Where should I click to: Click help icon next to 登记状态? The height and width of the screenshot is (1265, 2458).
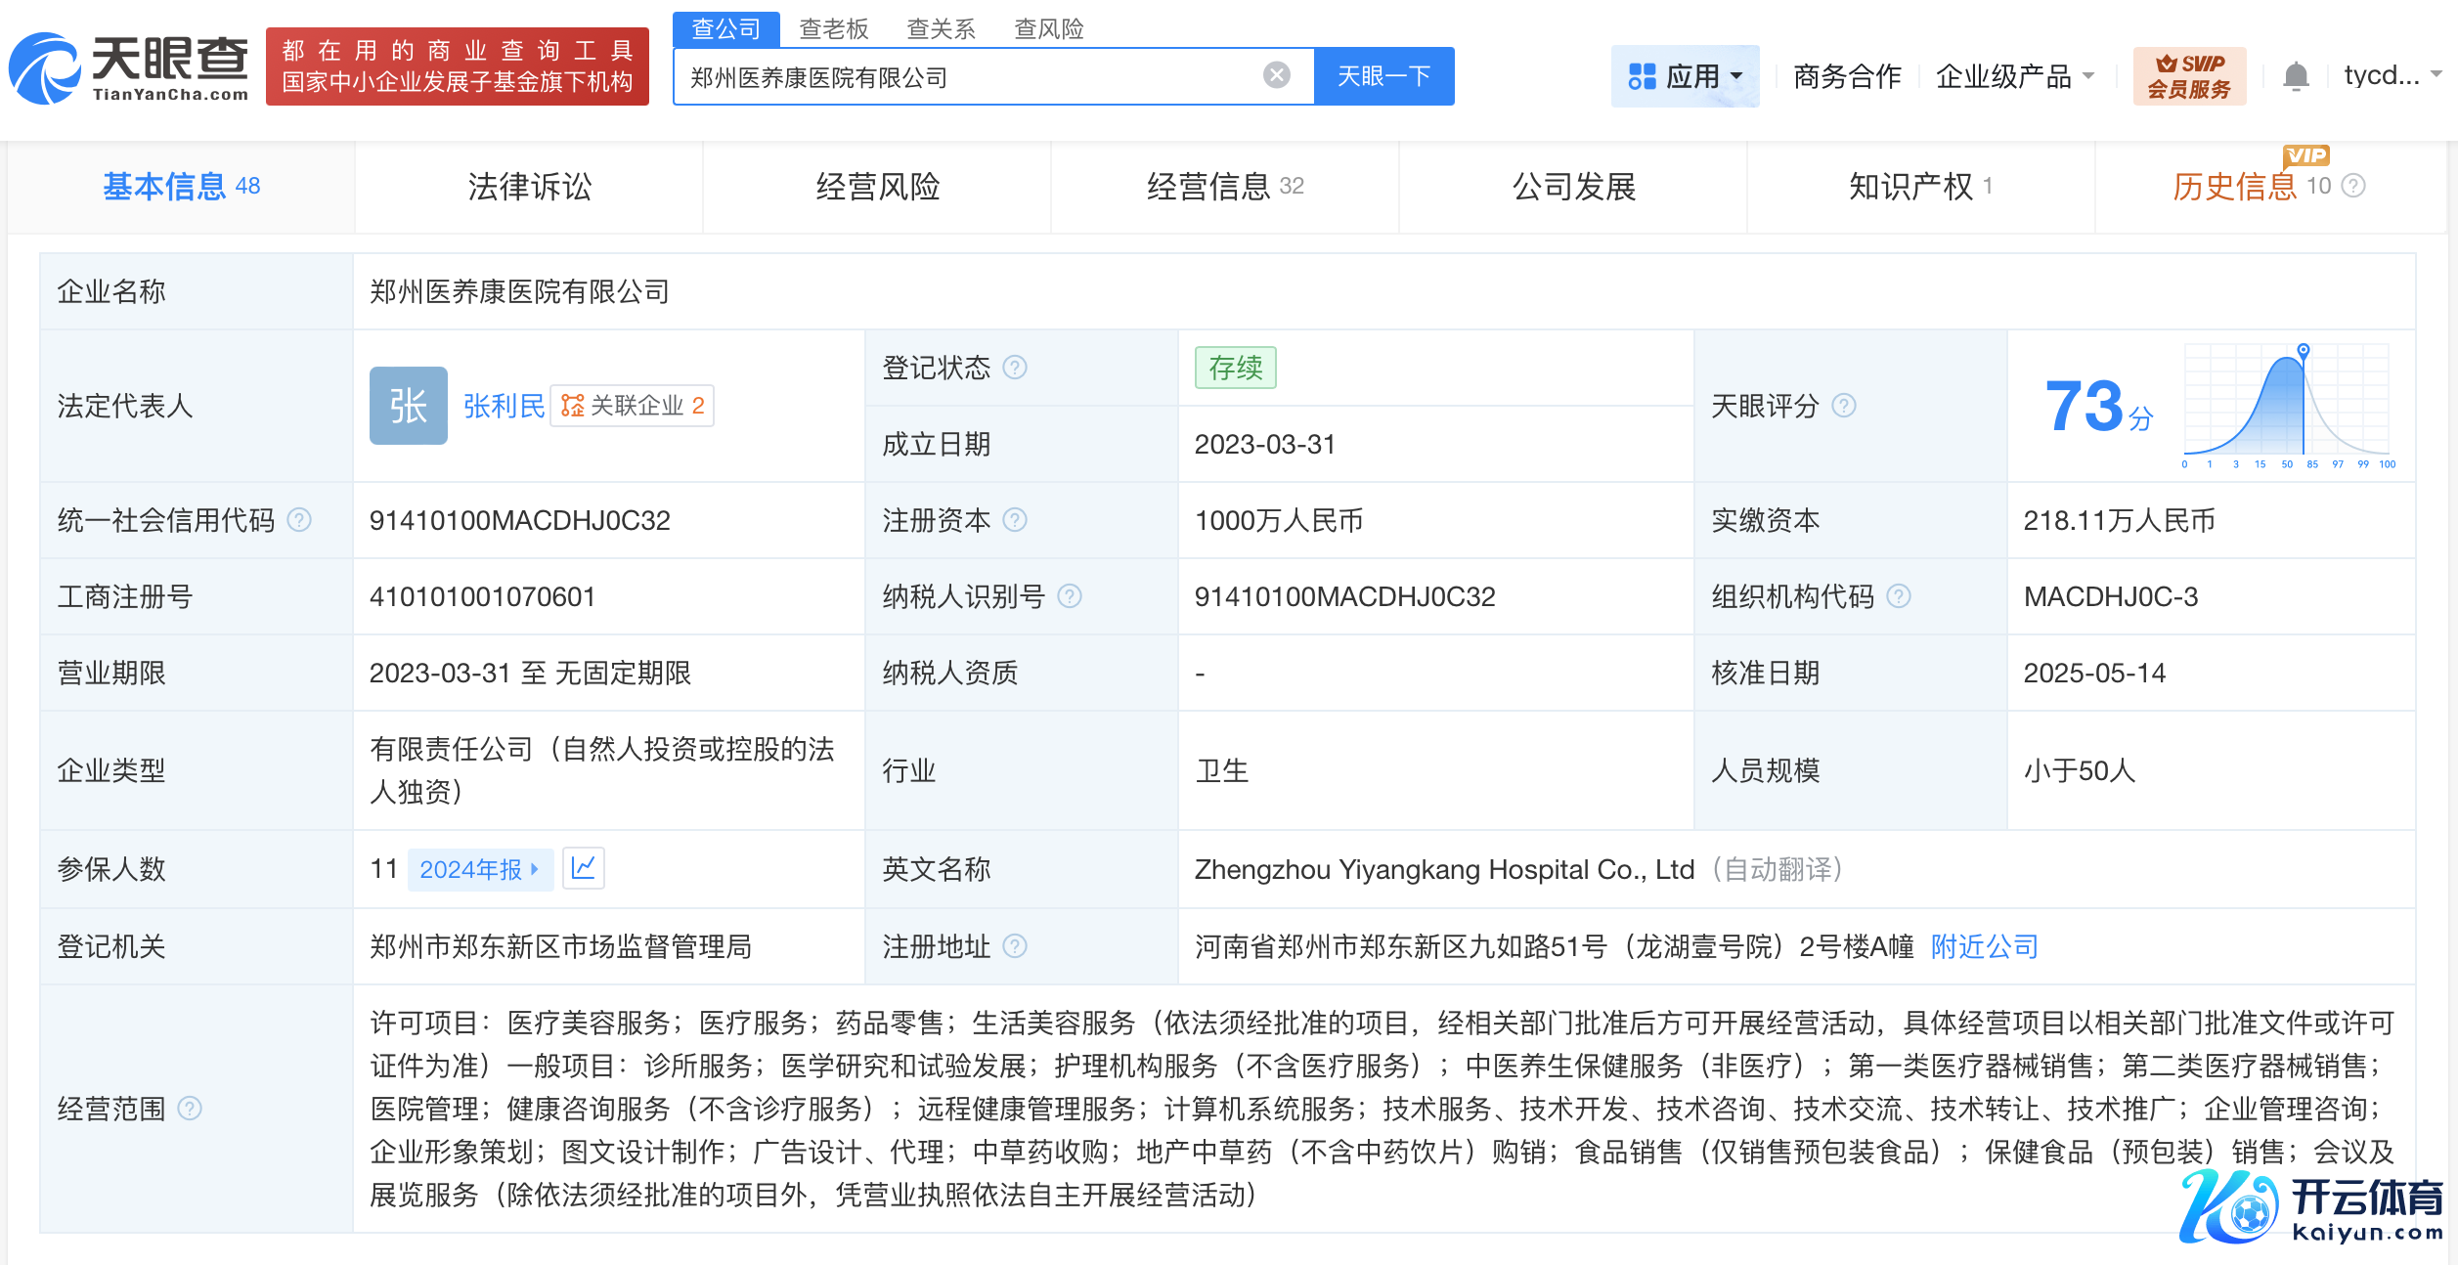pyautogui.click(x=1015, y=368)
